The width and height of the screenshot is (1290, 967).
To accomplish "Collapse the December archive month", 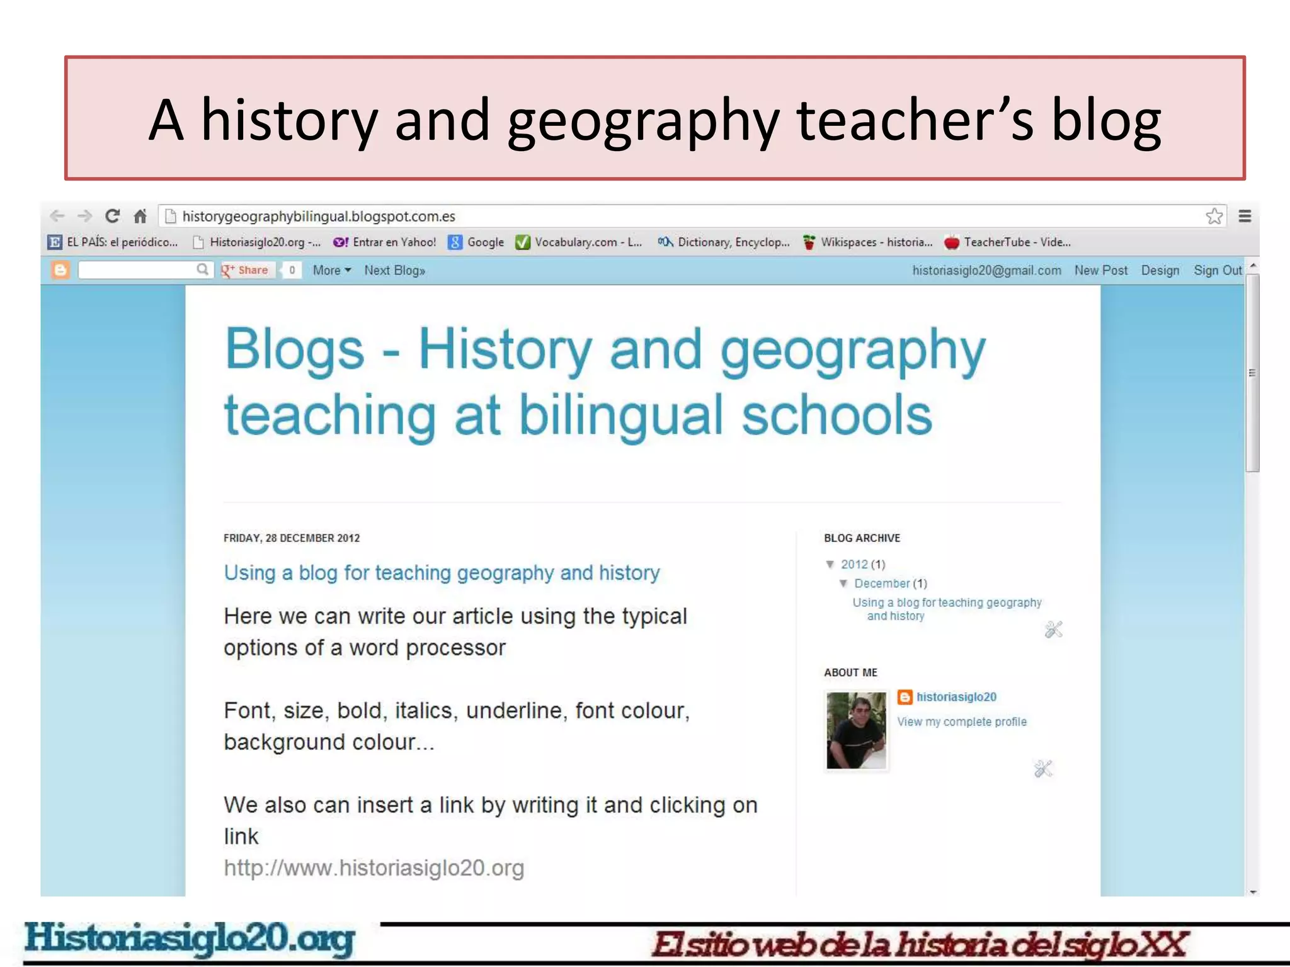I will pos(843,583).
